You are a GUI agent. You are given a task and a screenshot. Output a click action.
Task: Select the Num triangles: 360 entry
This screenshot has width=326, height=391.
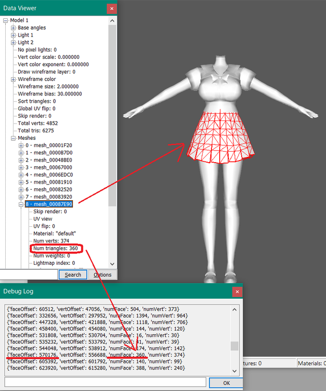tap(56, 248)
